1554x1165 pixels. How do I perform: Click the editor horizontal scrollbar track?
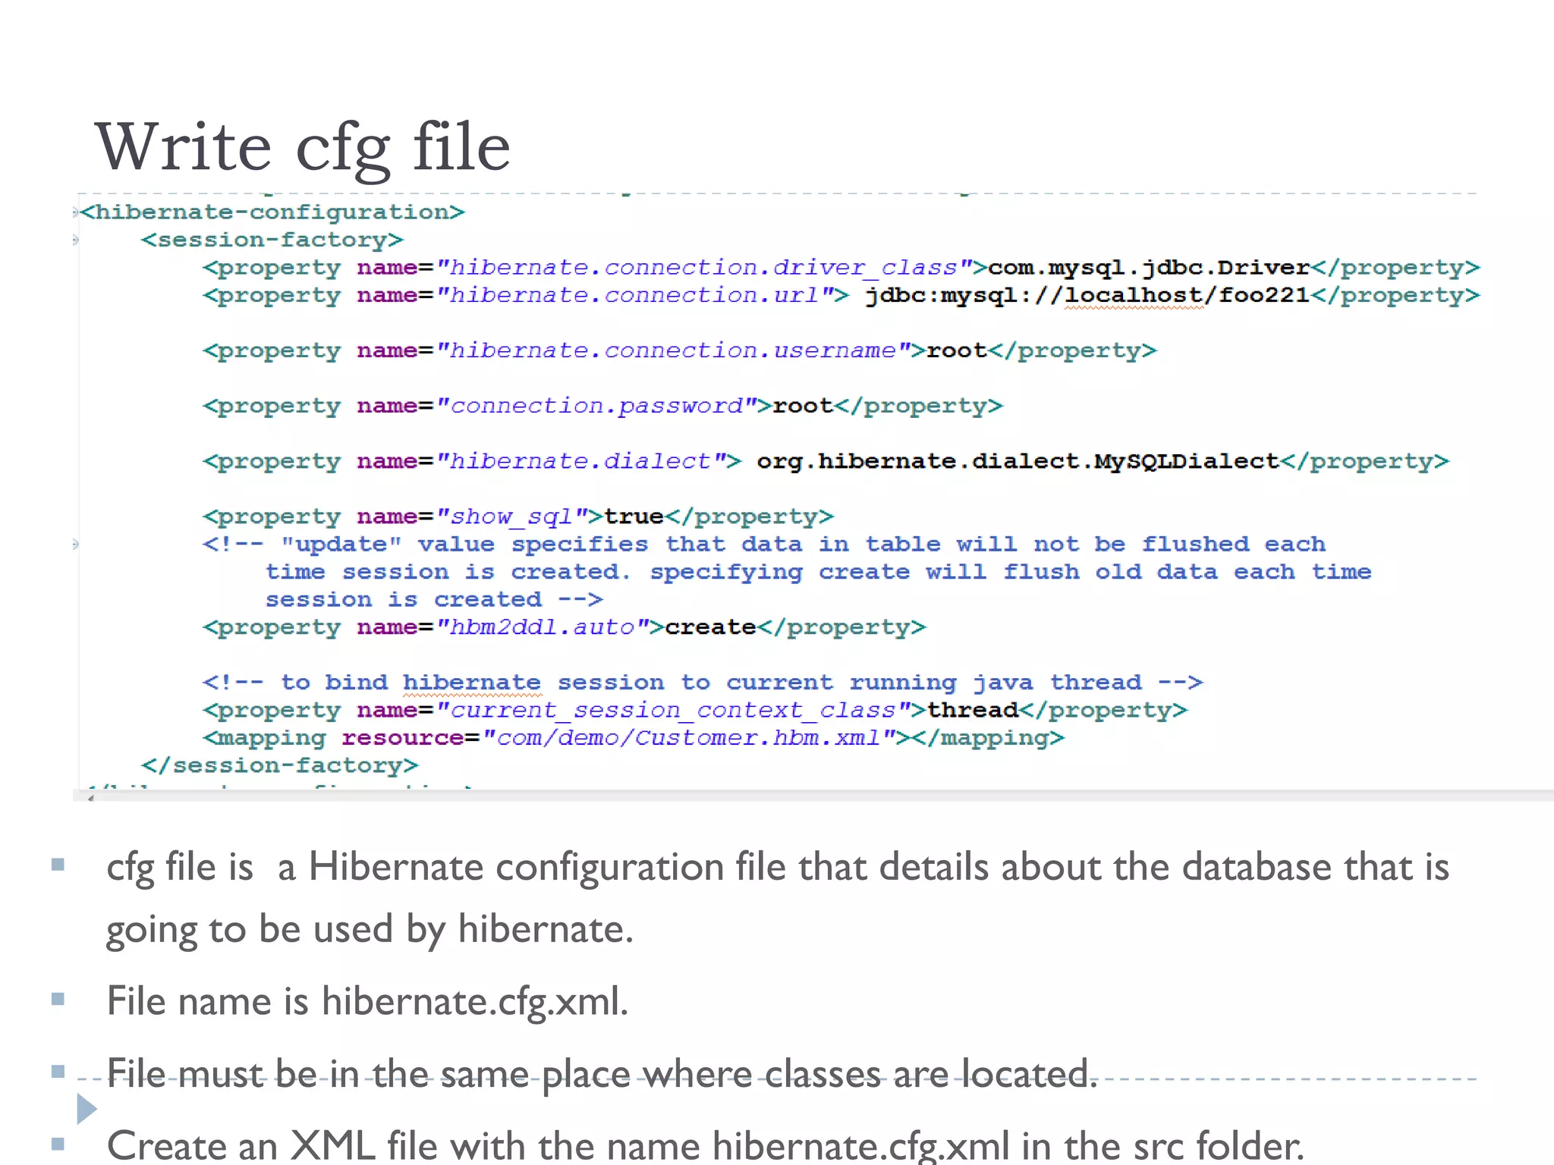(x=759, y=796)
